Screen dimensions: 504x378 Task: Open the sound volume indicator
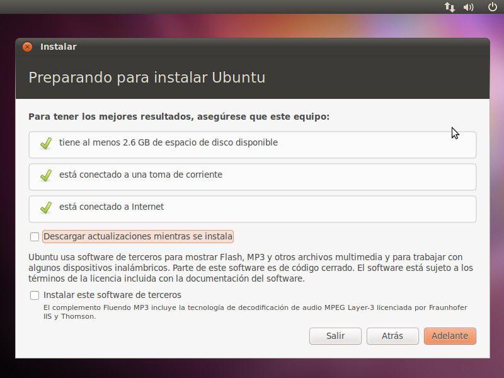pos(469,7)
